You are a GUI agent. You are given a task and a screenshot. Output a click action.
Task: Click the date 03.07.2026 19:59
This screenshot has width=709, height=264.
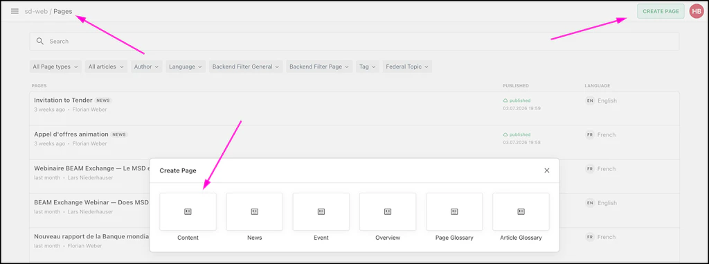(522, 108)
